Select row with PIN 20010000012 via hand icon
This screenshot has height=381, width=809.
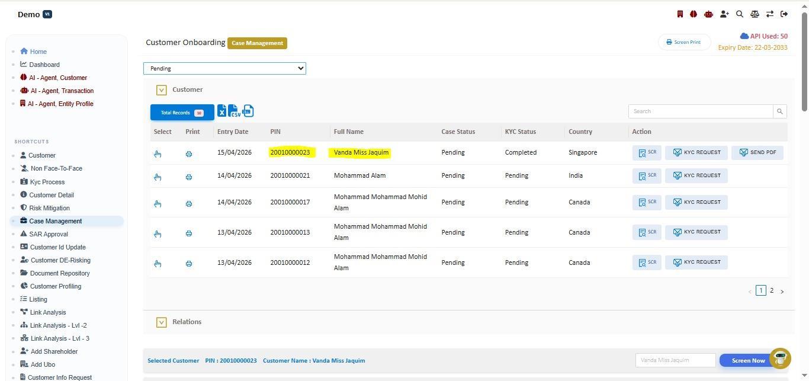[x=158, y=264]
